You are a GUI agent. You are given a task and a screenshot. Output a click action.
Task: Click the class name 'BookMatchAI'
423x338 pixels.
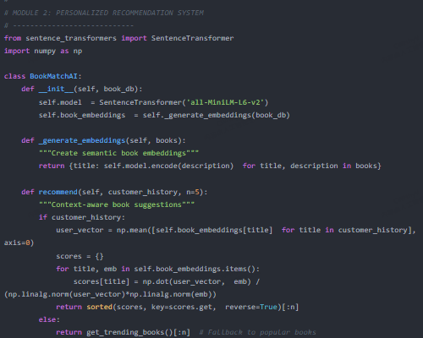pyautogui.click(x=53, y=76)
